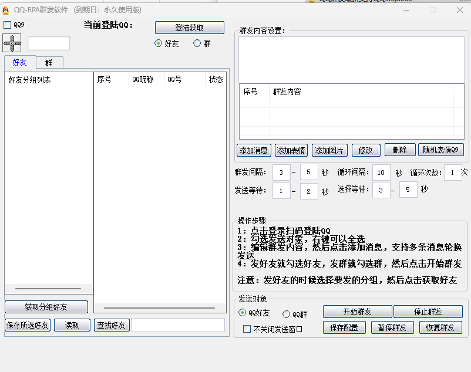Click the QQ昵称 column header

pos(147,79)
